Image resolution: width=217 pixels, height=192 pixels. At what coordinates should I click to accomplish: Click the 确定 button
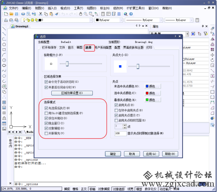click(113, 154)
